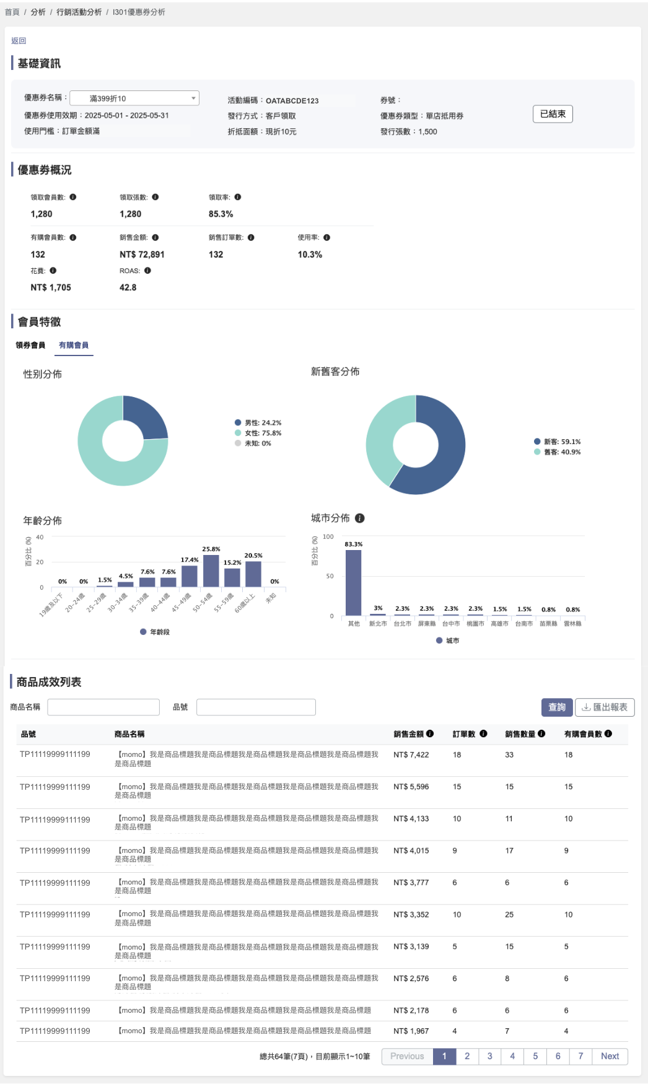Click the 查詢 search button
The width and height of the screenshot is (648, 1084).
pos(556,707)
